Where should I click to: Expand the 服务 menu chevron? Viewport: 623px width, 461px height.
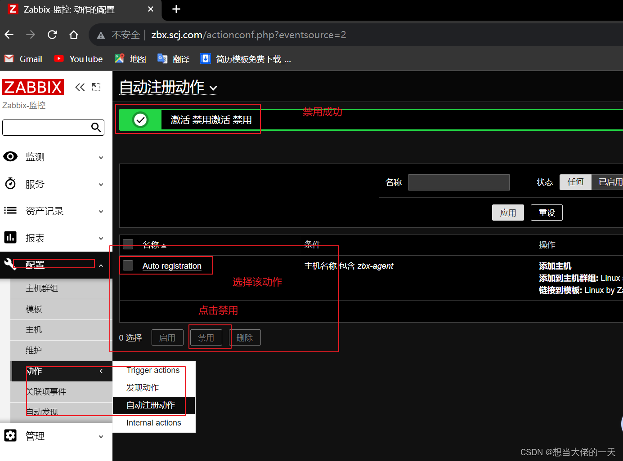pyautogui.click(x=101, y=185)
